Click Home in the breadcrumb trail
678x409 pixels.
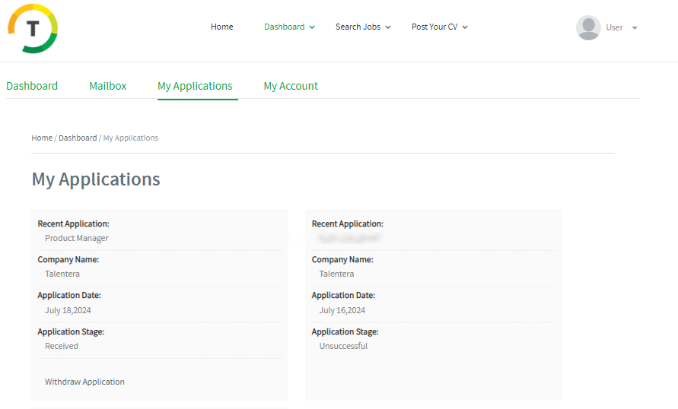(x=42, y=138)
